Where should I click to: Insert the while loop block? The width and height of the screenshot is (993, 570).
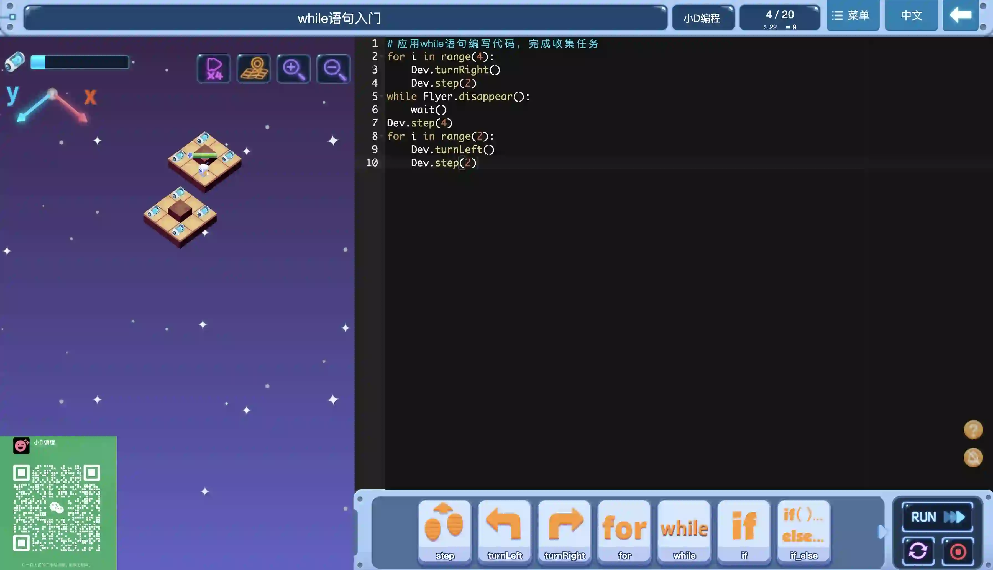point(684,531)
